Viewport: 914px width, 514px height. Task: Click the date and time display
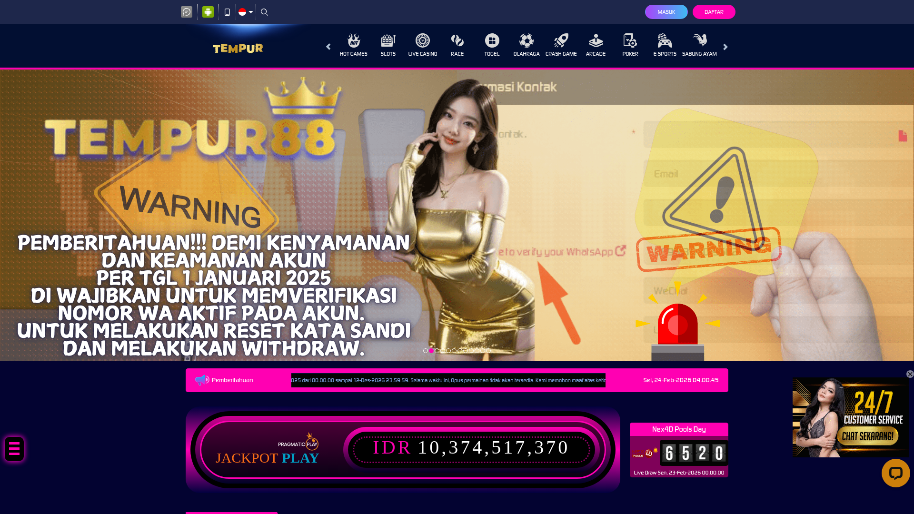click(681, 380)
